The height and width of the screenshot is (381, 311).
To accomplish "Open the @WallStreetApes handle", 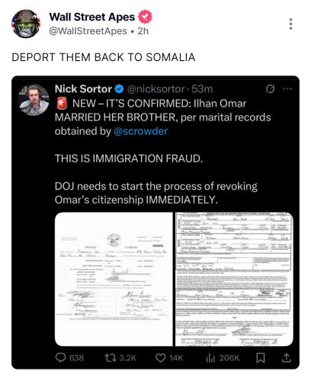I will [x=88, y=31].
